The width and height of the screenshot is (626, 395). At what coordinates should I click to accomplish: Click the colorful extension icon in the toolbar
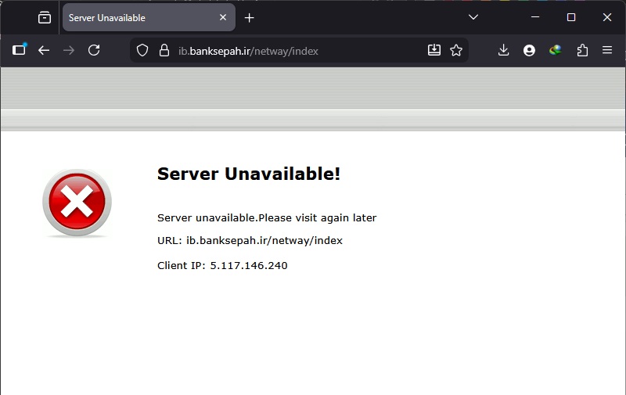[x=556, y=50]
